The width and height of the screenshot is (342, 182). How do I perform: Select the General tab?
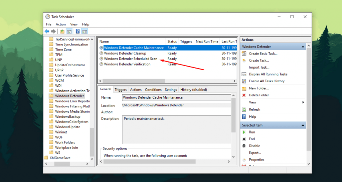point(106,89)
